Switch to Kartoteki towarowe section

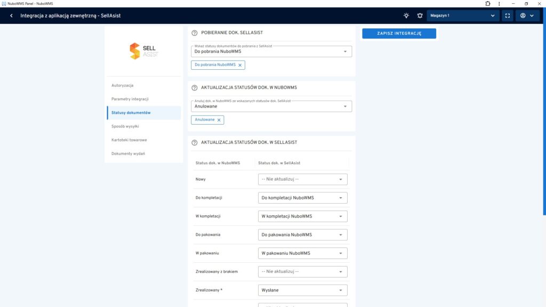click(x=129, y=140)
